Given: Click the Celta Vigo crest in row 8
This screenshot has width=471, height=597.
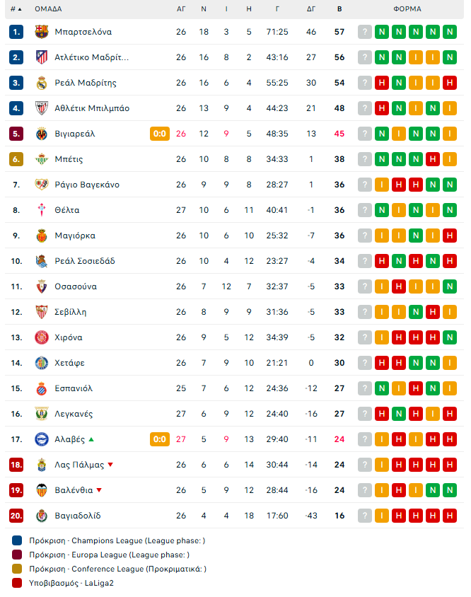Looking at the screenshot, I should coord(42,210).
